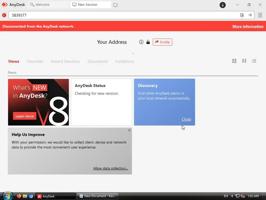
Task: Minimize the AnyDesk window
Action: tap(237, 5)
